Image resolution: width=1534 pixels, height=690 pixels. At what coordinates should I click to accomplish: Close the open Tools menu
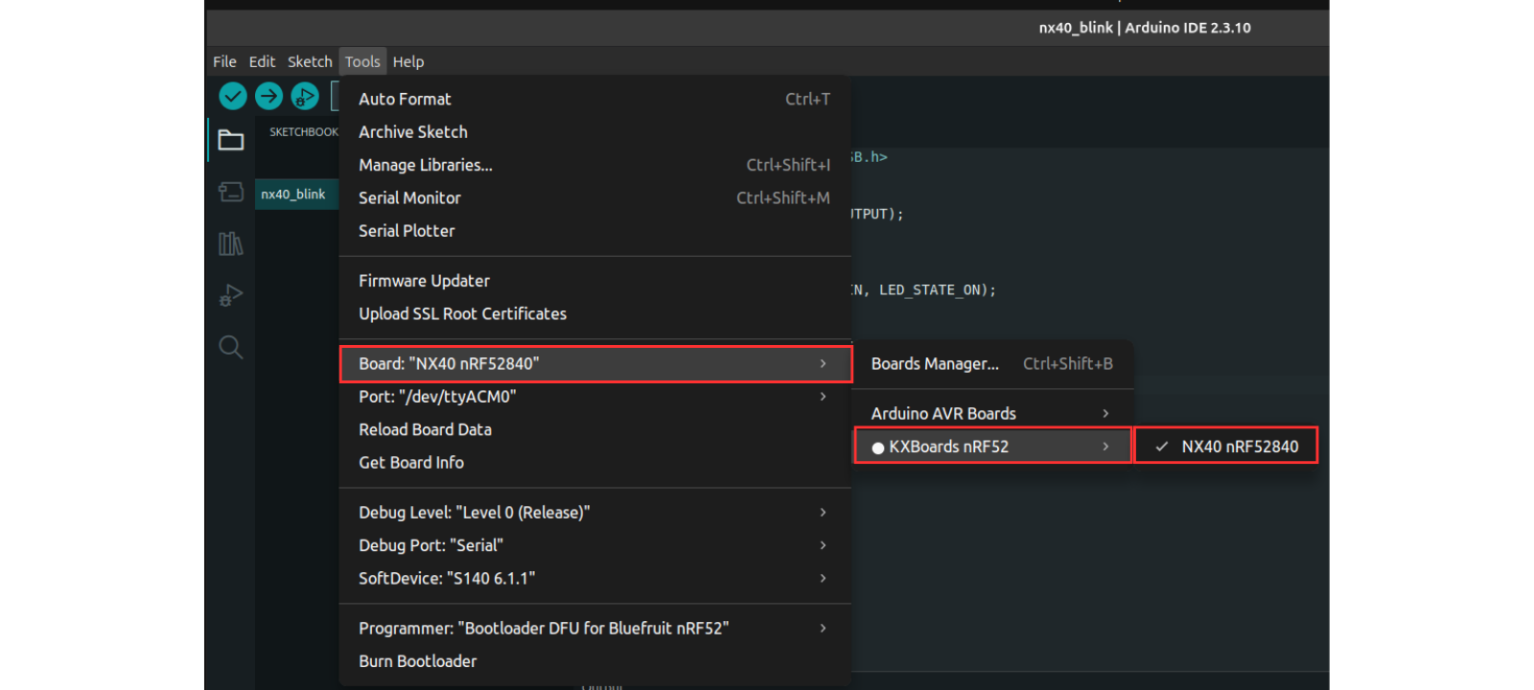pyautogui.click(x=362, y=61)
